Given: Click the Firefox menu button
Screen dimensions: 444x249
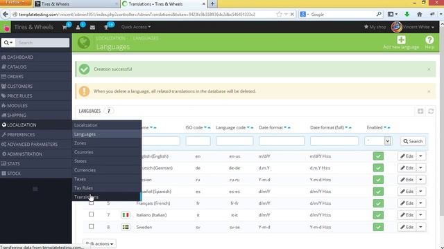Looking at the screenshot, I should pyautogui.click(x=15, y=3).
